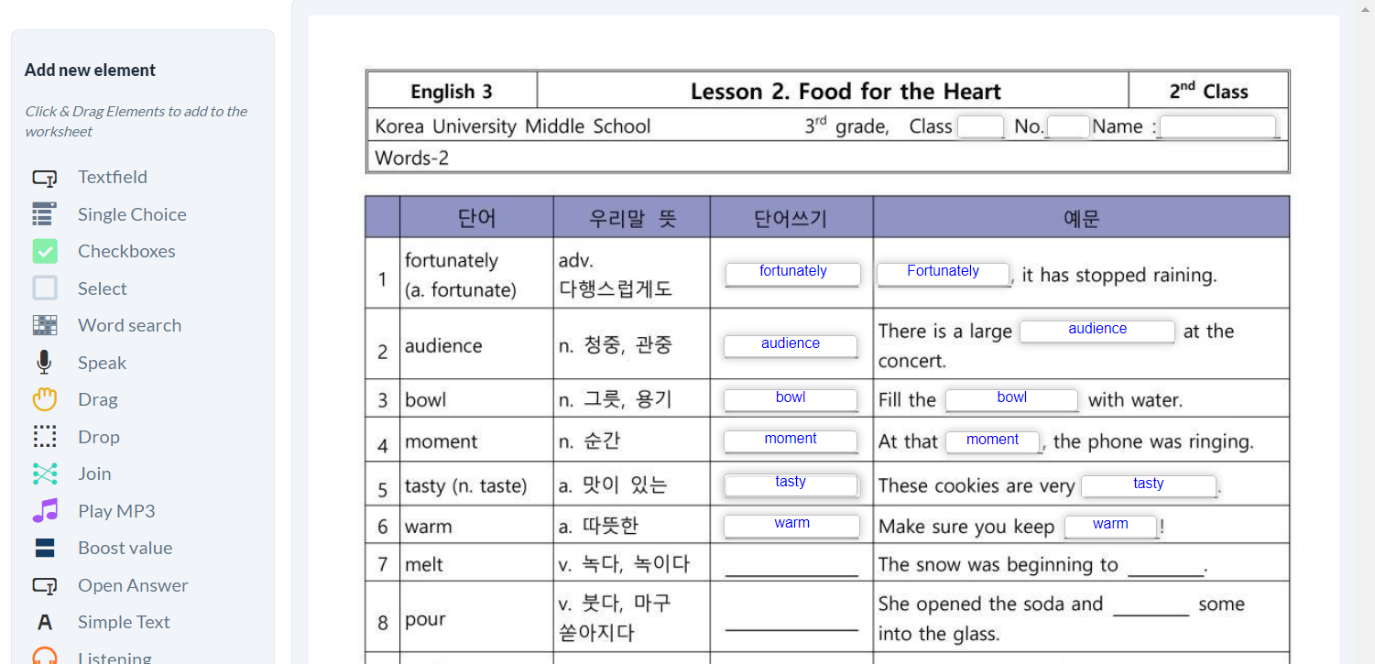Viewport: 1375px width, 664px height.
Task: Choose the Word search grid icon
Action: click(x=44, y=325)
